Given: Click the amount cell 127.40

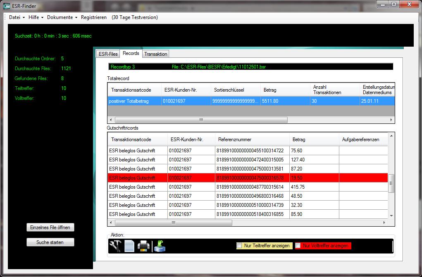Looking at the screenshot, I should [x=314, y=160].
